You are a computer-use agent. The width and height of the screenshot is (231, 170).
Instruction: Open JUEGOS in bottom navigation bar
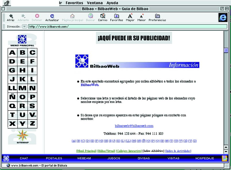click(x=114, y=158)
